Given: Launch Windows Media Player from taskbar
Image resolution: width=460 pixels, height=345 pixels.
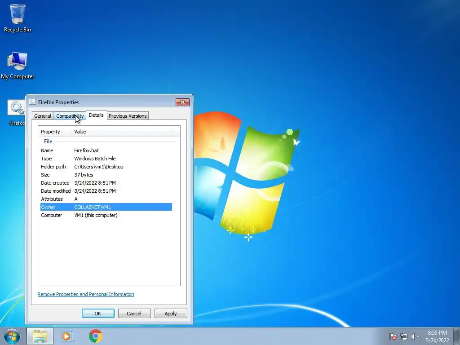Looking at the screenshot, I should (x=68, y=336).
